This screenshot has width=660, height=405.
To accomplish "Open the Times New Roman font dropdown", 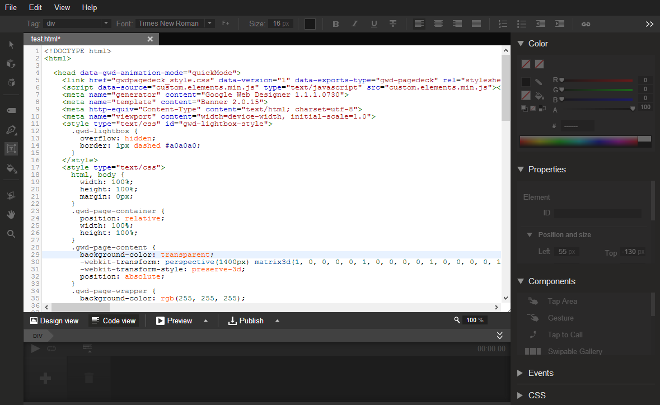I will [176, 23].
